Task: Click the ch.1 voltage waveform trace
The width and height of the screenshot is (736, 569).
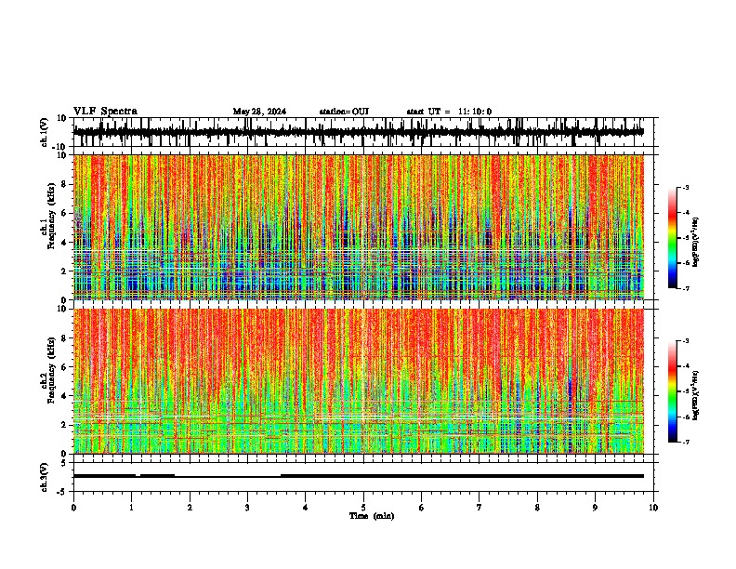Action: [359, 132]
